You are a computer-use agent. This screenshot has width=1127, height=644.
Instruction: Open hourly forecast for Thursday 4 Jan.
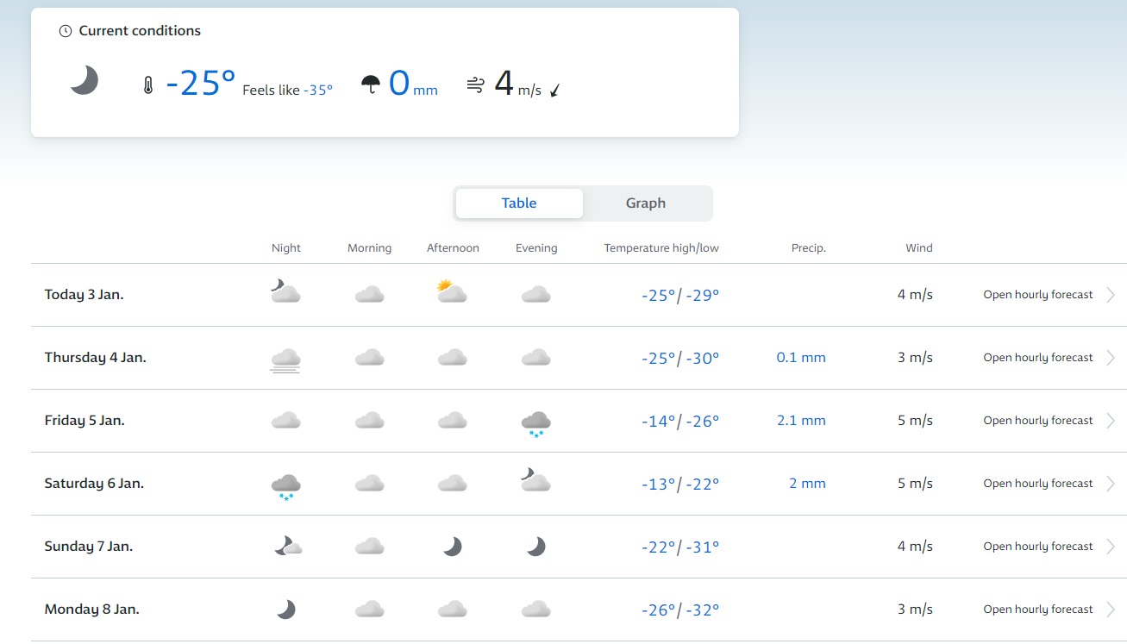1038,358
